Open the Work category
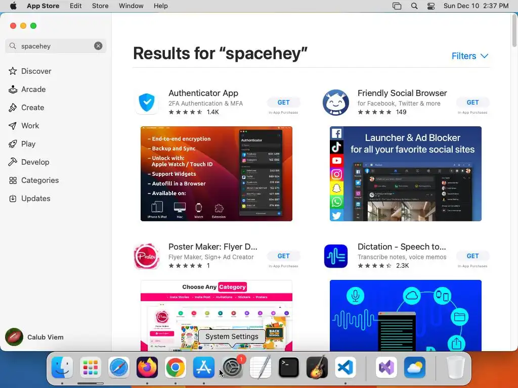 [x=30, y=125]
